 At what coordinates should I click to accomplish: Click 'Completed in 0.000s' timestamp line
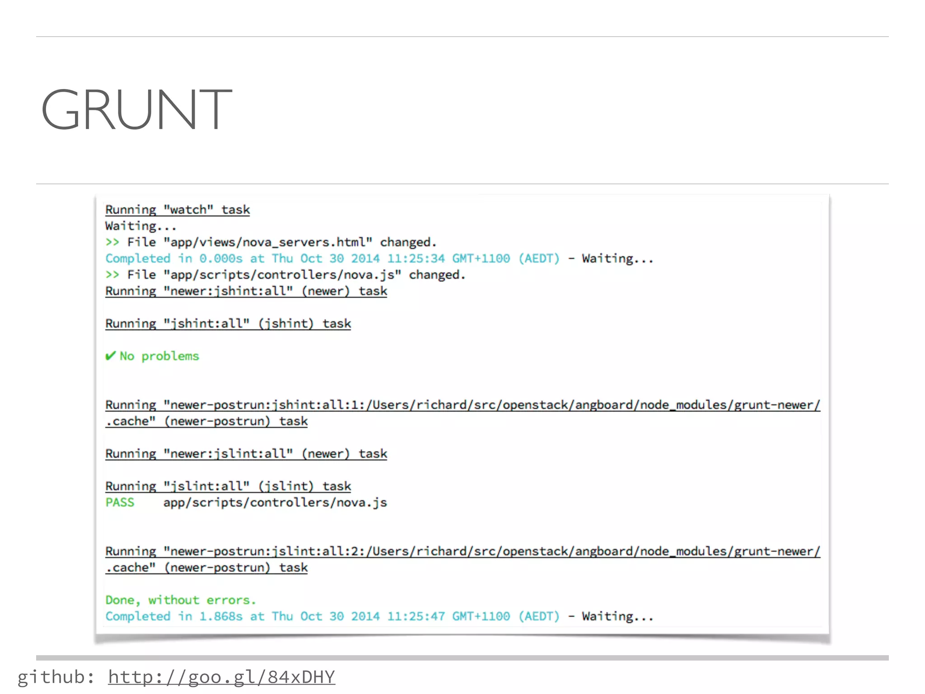pyautogui.click(x=379, y=258)
